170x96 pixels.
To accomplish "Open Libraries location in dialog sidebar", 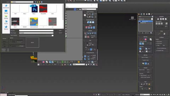I will tap(6, 17).
